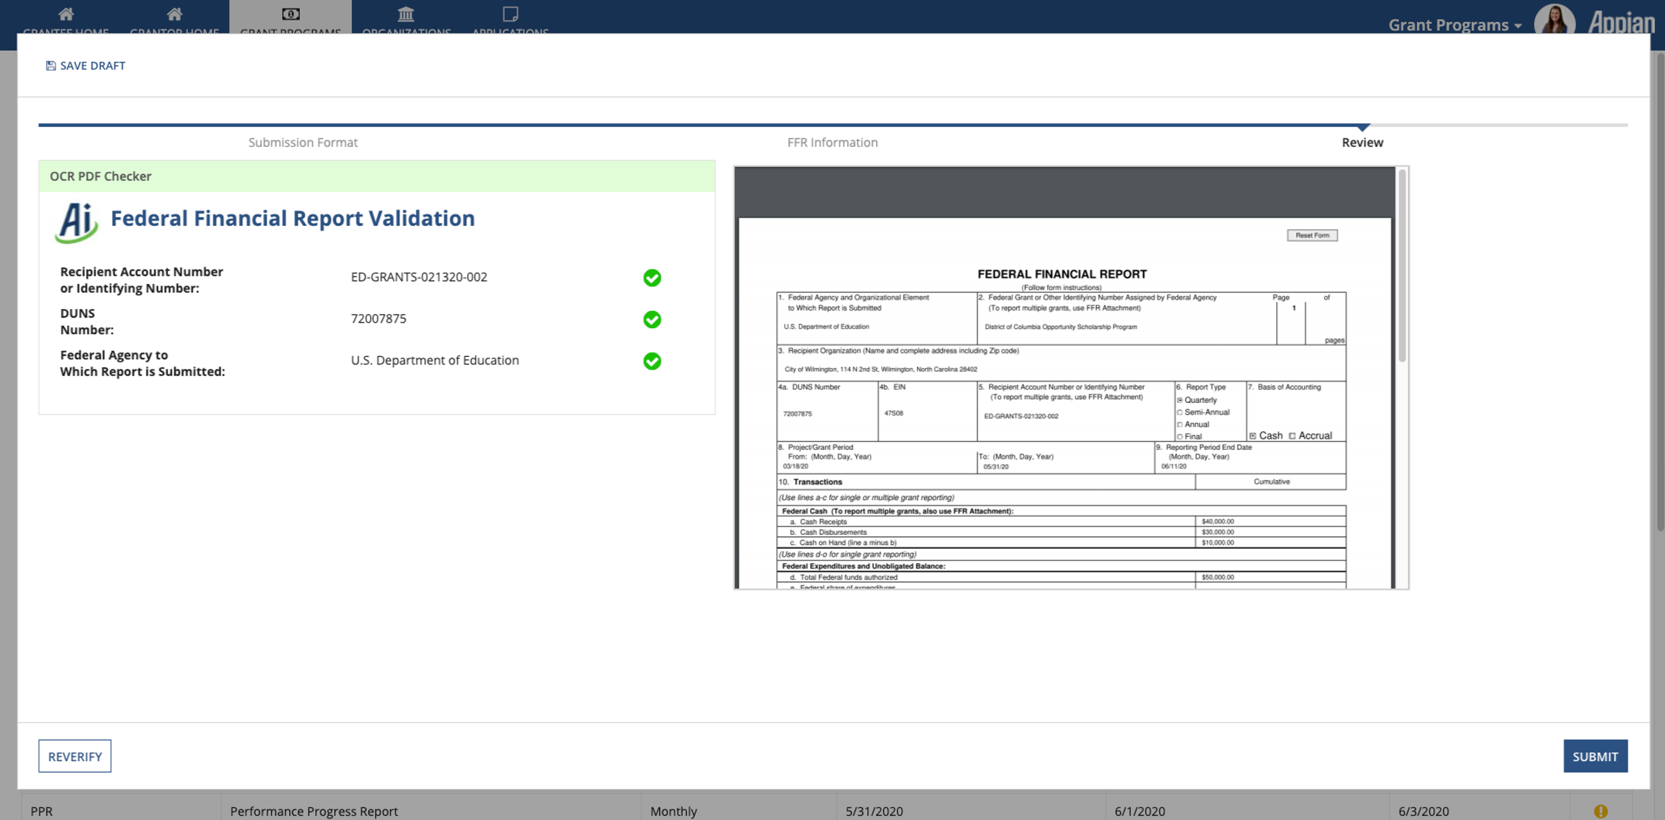Click the Appian logo
This screenshot has height=820, width=1665.
[x=1621, y=23]
